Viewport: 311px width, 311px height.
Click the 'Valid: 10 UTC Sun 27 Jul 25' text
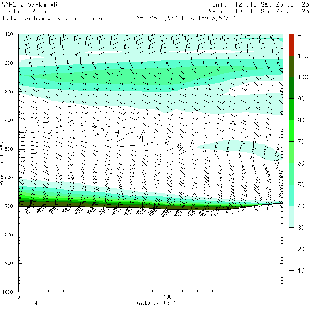point(258,11)
